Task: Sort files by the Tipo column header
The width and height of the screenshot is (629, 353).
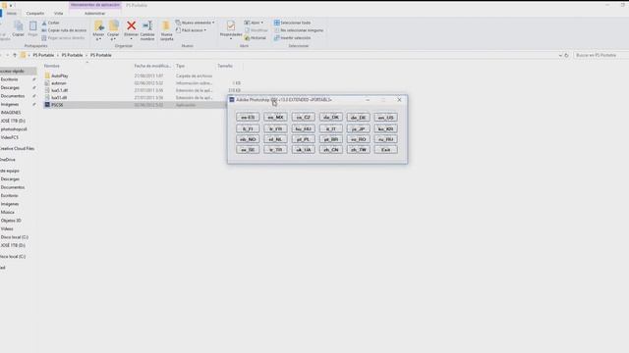Action: (x=180, y=66)
